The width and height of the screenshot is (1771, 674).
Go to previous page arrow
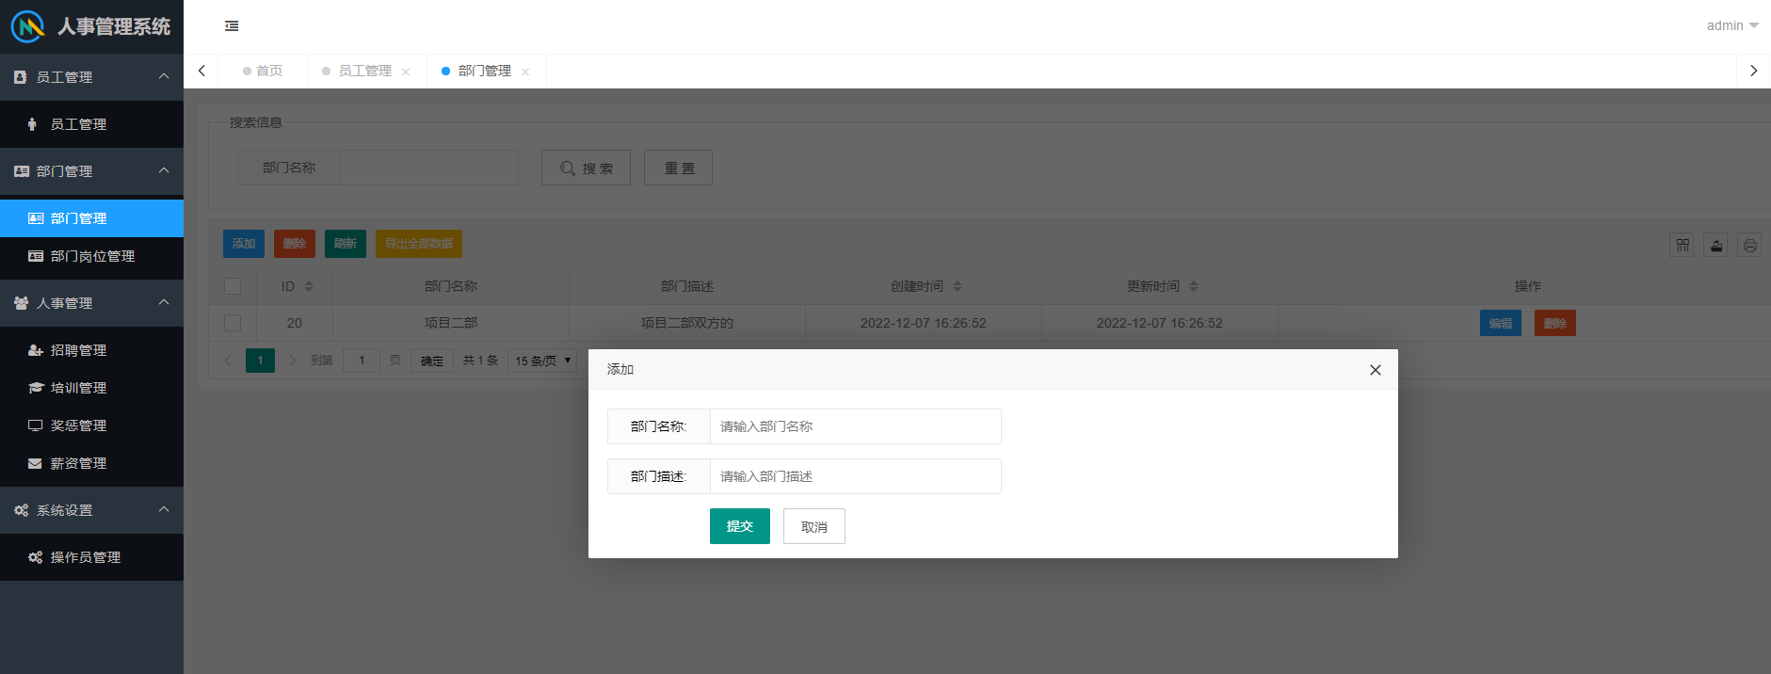[228, 361]
